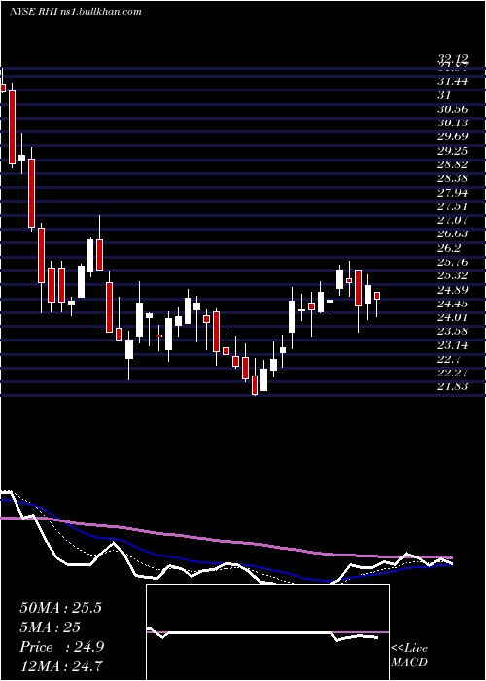Click the 28.38 price level label
This screenshot has width=486, height=681.
pos(453,178)
